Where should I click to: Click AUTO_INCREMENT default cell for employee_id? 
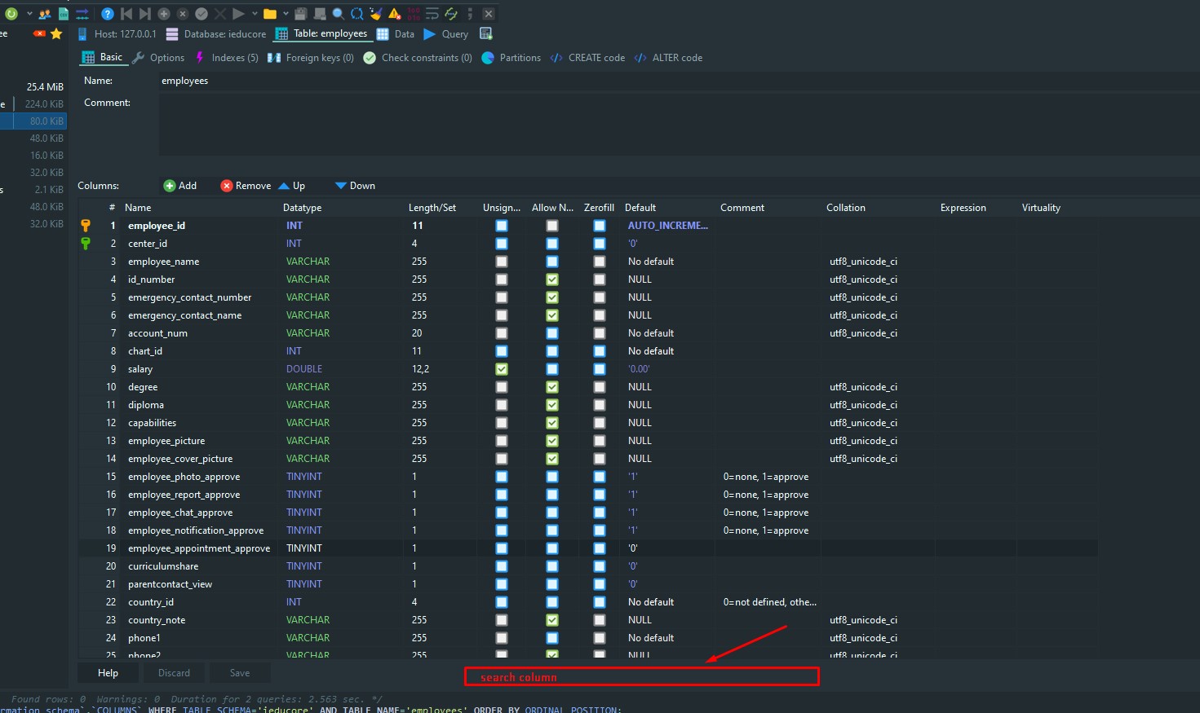coord(668,226)
